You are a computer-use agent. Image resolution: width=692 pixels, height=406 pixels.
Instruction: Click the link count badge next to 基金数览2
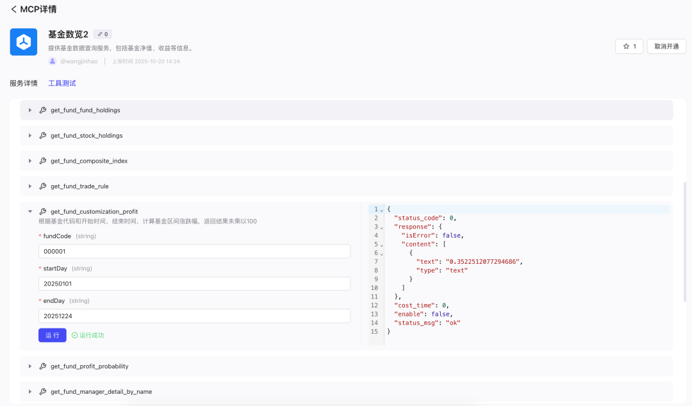(x=103, y=34)
